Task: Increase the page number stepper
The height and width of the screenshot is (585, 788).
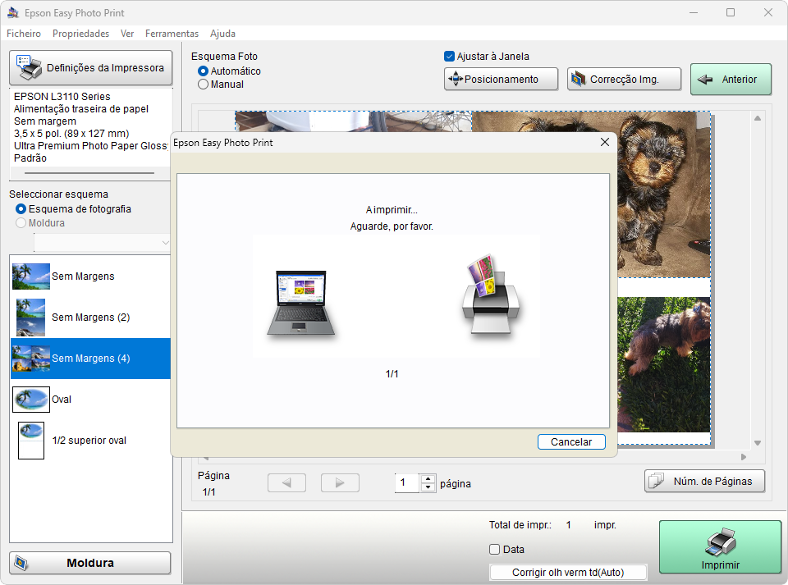Action: (428, 478)
